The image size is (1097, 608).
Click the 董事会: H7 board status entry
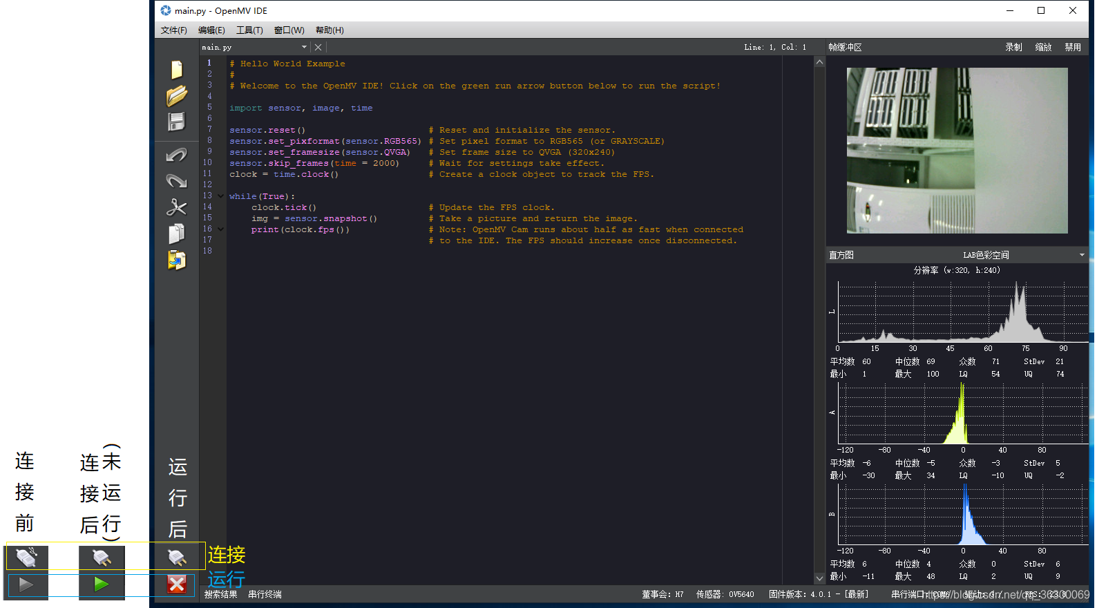coord(662,594)
